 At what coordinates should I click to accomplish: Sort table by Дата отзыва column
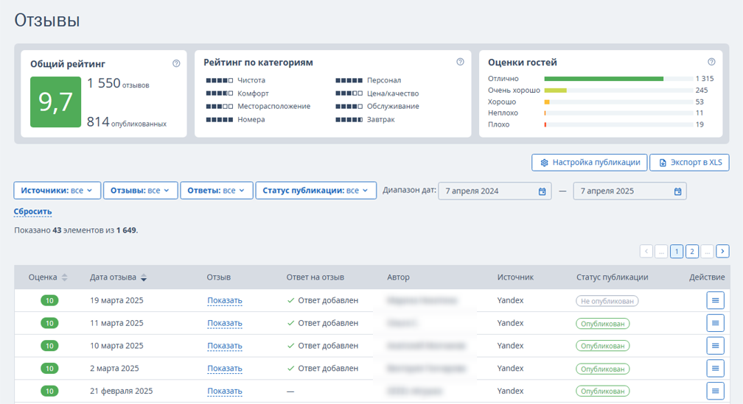[x=119, y=277]
